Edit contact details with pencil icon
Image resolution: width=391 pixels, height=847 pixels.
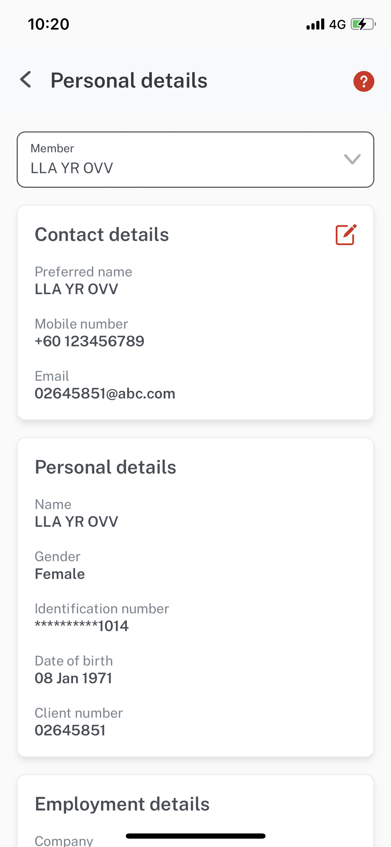coord(346,235)
